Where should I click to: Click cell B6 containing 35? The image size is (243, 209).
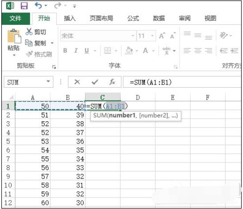point(68,150)
